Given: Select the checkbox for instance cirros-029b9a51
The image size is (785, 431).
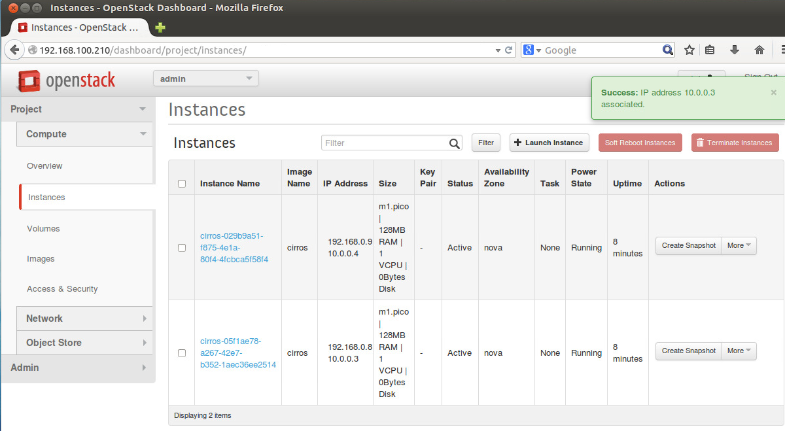Looking at the screenshot, I should point(181,248).
